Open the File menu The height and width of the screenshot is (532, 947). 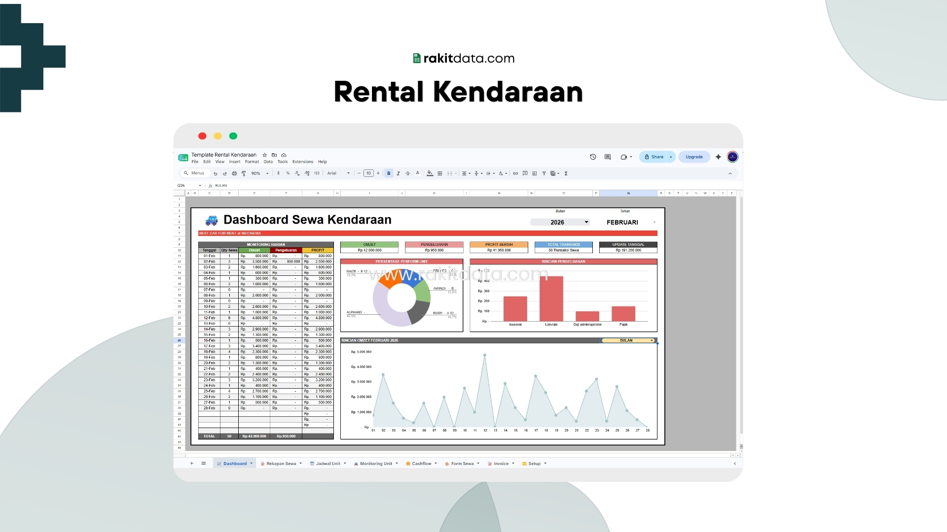pos(195,162)
